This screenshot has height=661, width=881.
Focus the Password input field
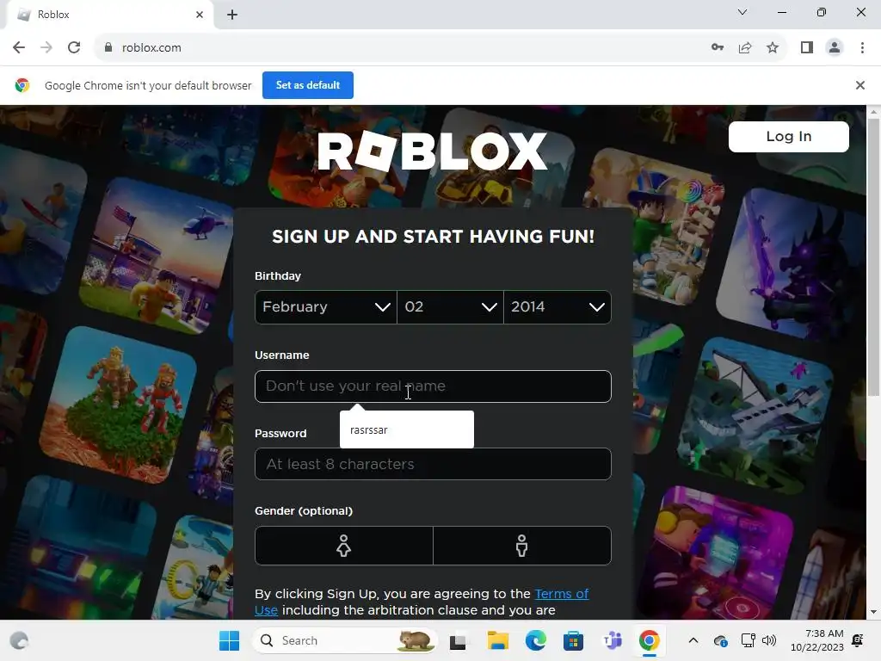[x=433, y=464]
